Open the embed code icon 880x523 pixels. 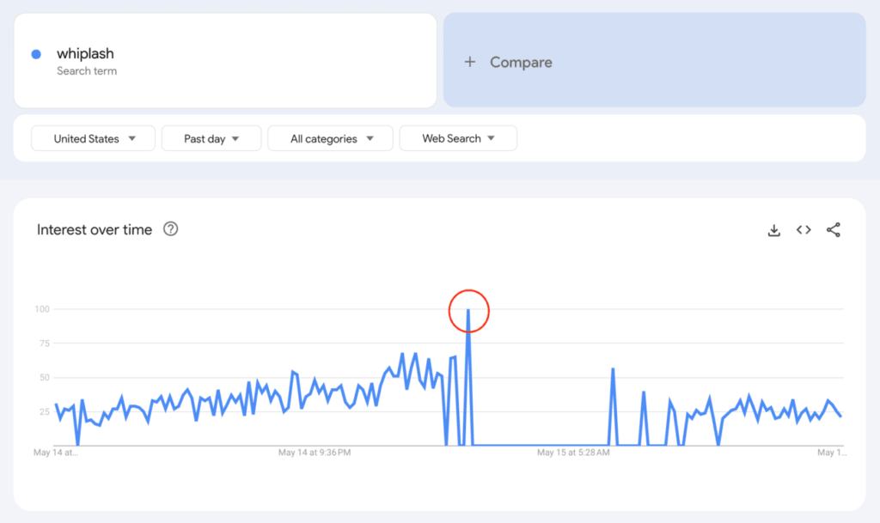(x=804, y=230)
